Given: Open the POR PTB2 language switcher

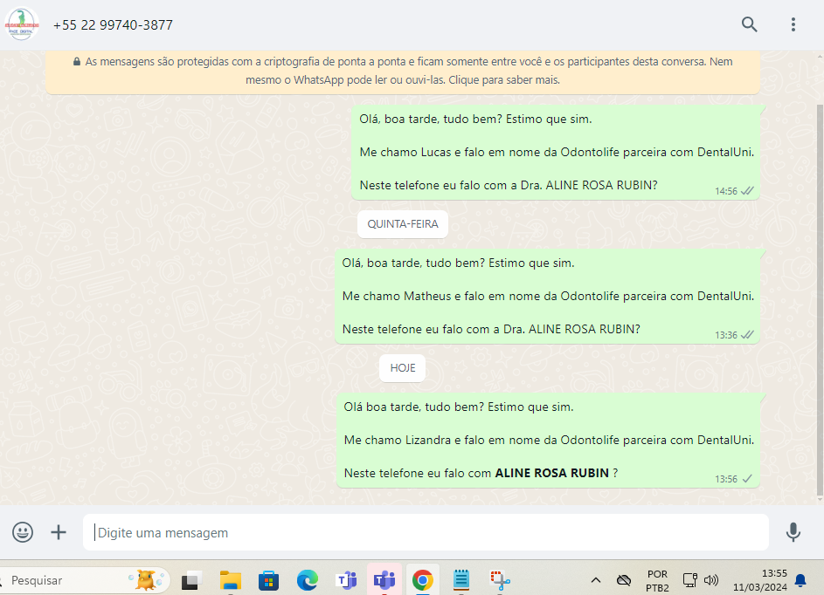Looking at the screenshot, I should point(657,580).
